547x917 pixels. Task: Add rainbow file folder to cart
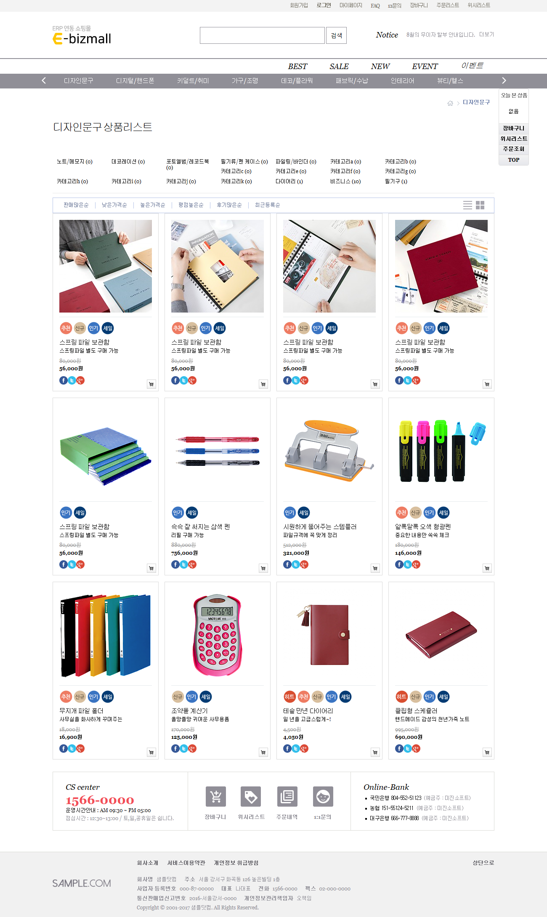151,752
